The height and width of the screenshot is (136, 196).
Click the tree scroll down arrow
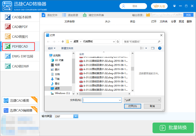pyautogui.click(x=73, y=93)
